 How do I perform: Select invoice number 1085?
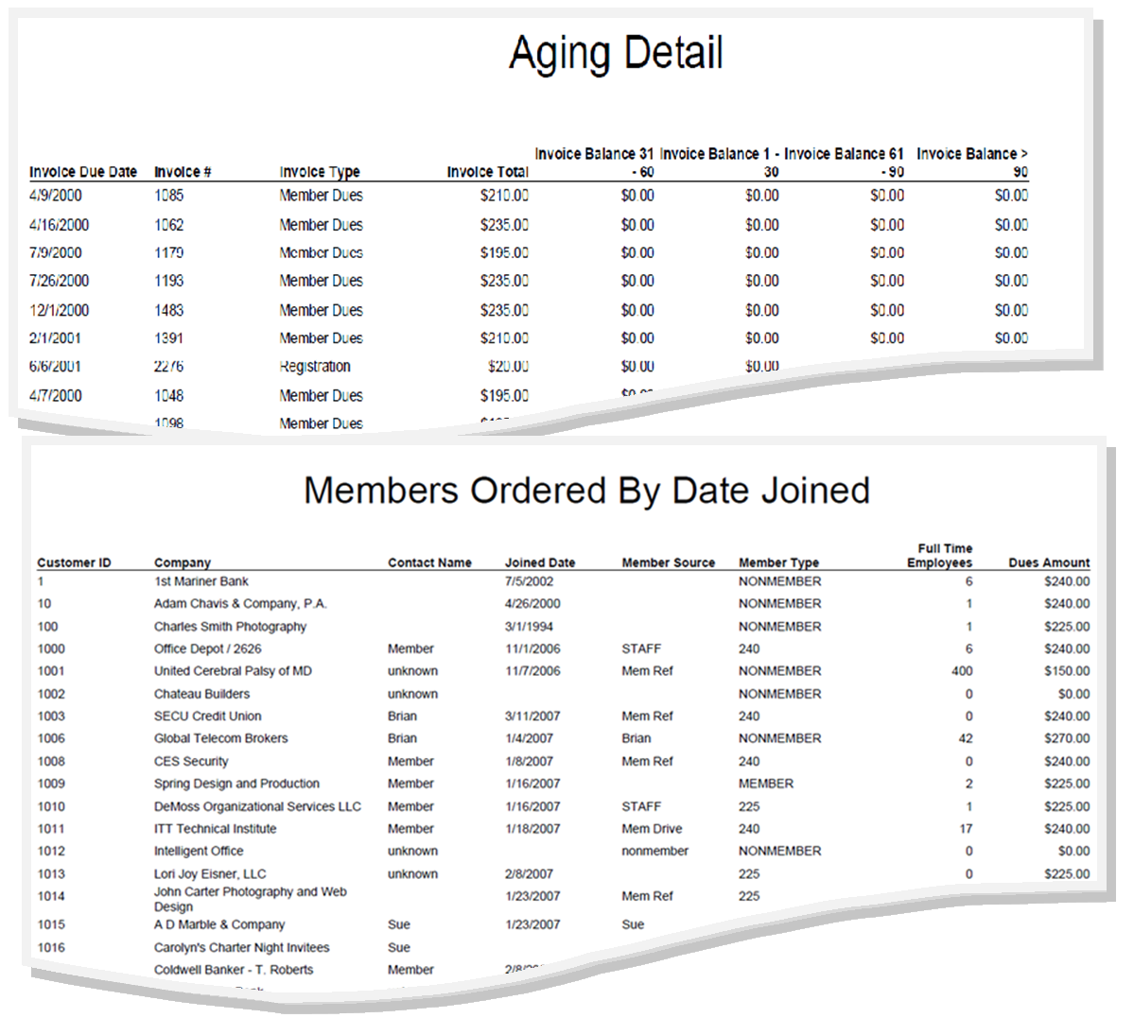[x=168, y=196]
